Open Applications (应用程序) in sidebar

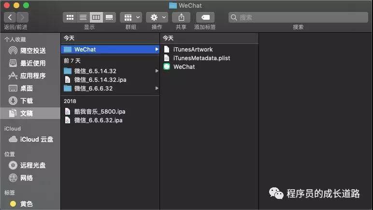point(30,76)
